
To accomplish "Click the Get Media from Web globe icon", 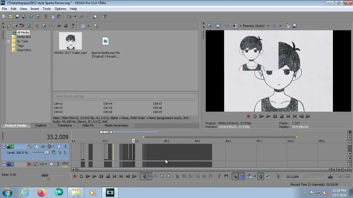I will 28,26.
